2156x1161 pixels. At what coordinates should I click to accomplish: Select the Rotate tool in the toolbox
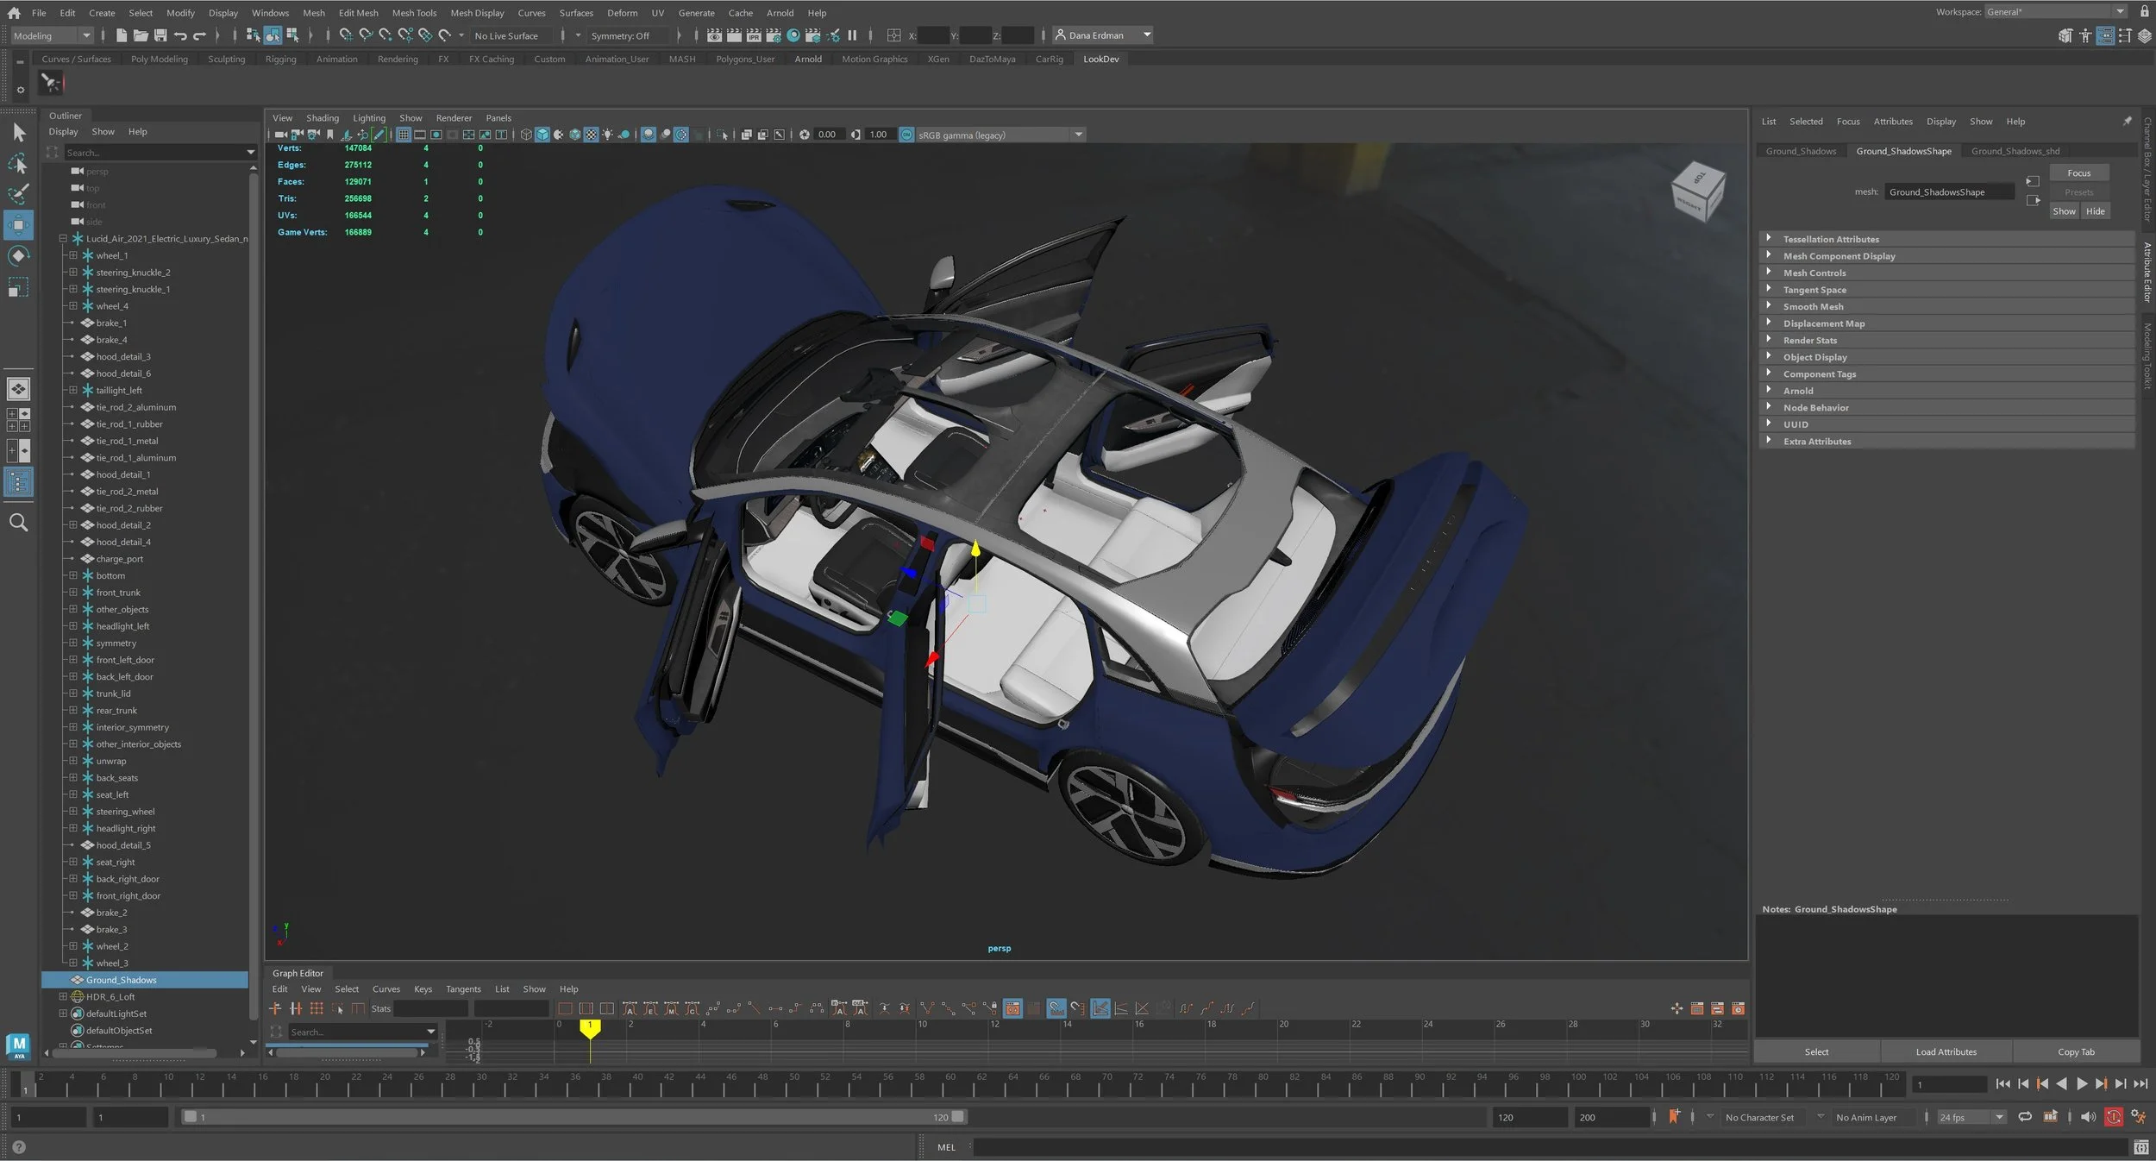18,256
